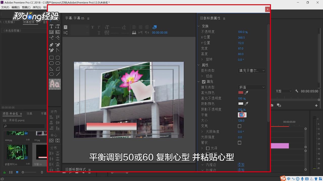Expand the 光照角度 property
This screenshot has height=181, width=323.
coord(202,132)
